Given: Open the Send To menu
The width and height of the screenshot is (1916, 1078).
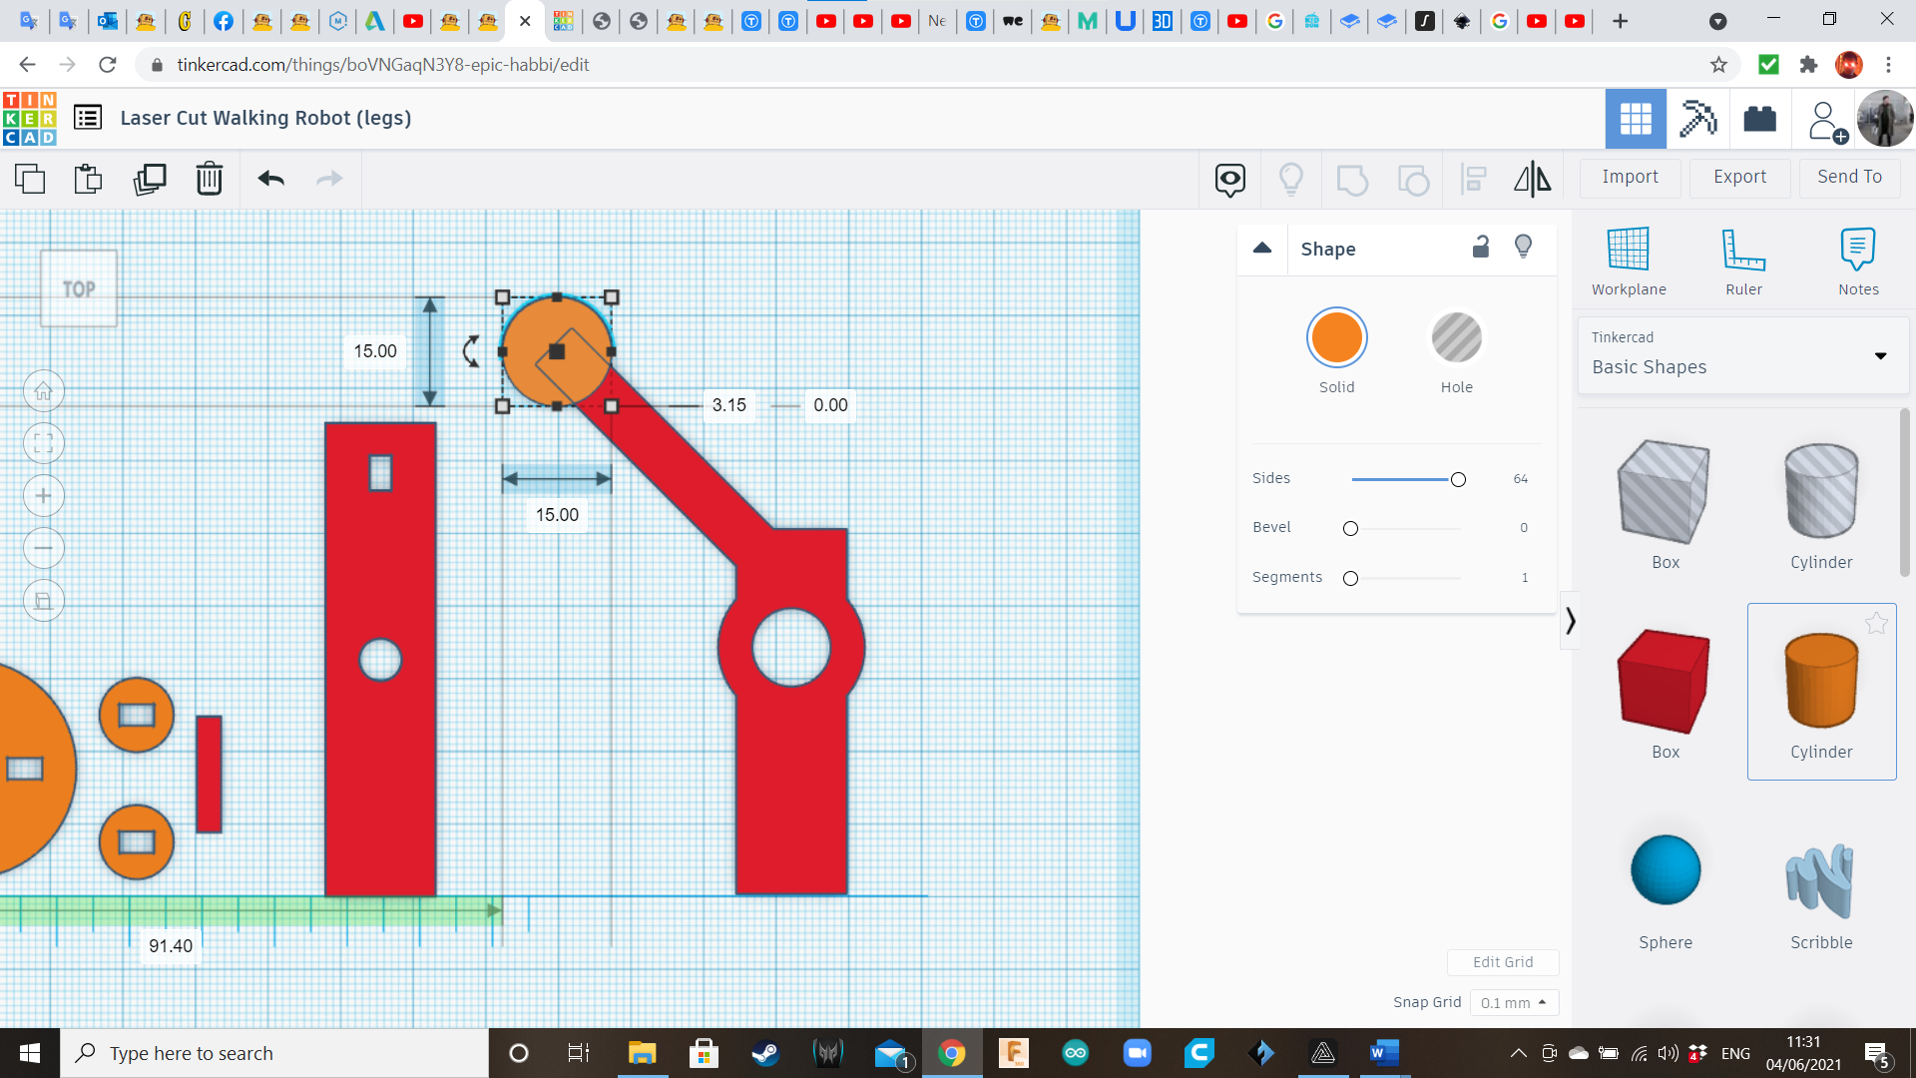Looking at the screenshot, I should (1850, 177).
